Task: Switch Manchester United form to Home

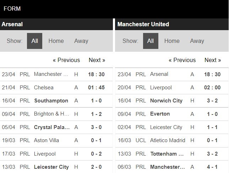Action: pyautogui.click(x=172, y=41)
